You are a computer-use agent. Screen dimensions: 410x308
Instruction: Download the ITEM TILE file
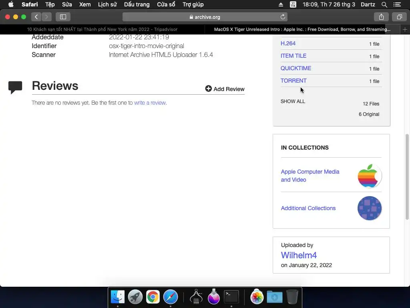[293, 56]
